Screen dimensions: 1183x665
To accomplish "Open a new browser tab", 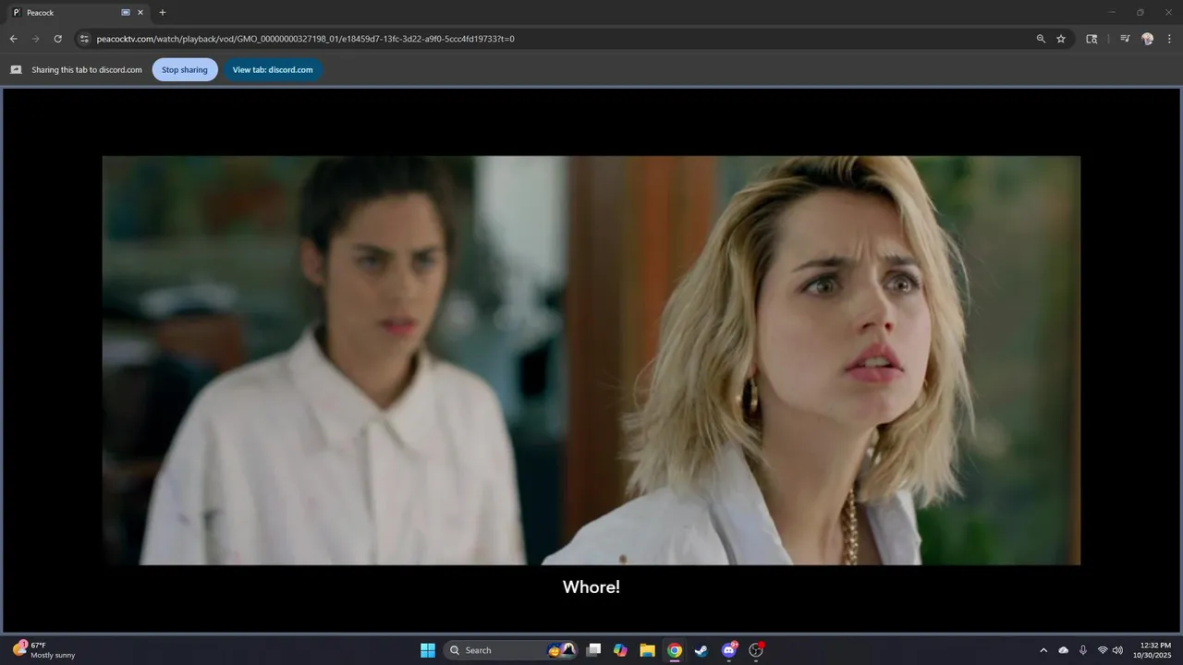I will 163,13.
